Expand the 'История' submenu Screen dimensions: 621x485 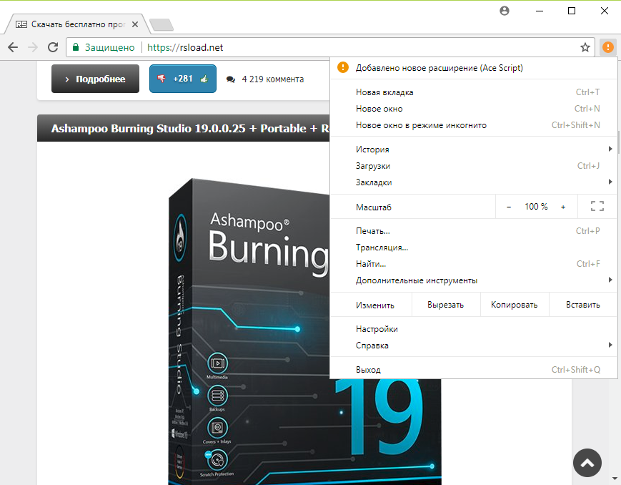click(x=473, y=150)
